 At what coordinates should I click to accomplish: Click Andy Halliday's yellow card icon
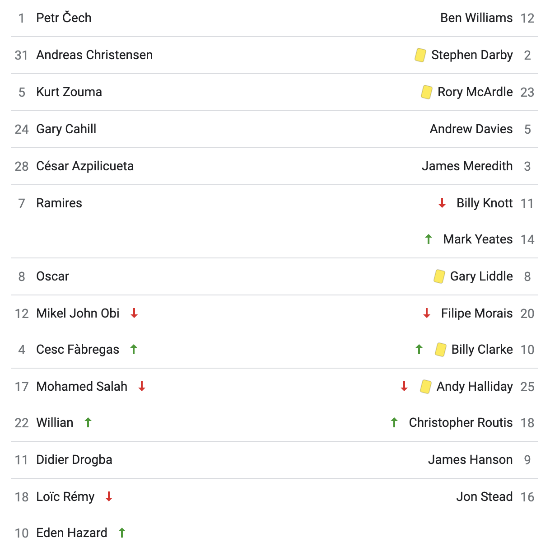pyautogui.click(x=425, y=387)
